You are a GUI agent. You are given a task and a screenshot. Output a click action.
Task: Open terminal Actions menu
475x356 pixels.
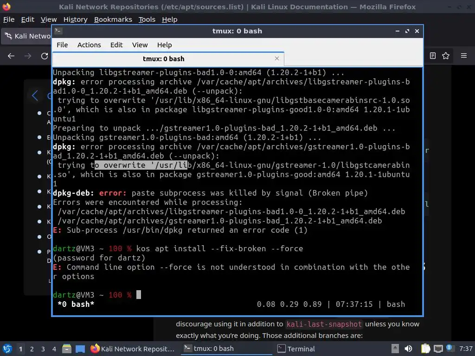point(89,45)
